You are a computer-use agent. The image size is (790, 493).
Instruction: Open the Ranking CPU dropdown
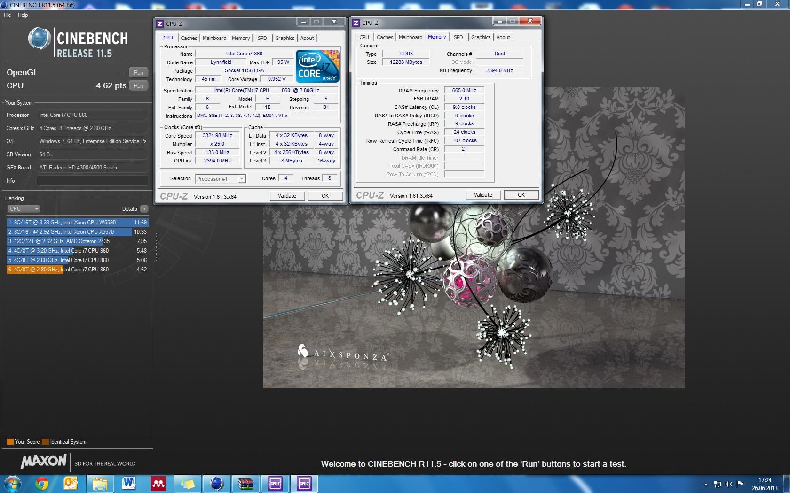point(24,209)
